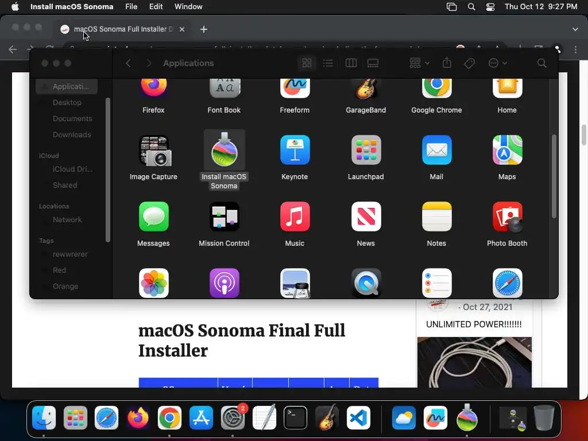Viewport: 588px width, 441px height.
Task: Select the Podcasts app icon
Action: tap(225, 283)
